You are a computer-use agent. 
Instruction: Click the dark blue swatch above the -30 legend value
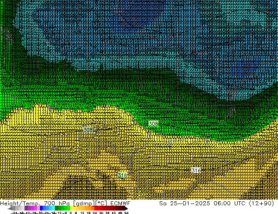(x=41, y=208)
